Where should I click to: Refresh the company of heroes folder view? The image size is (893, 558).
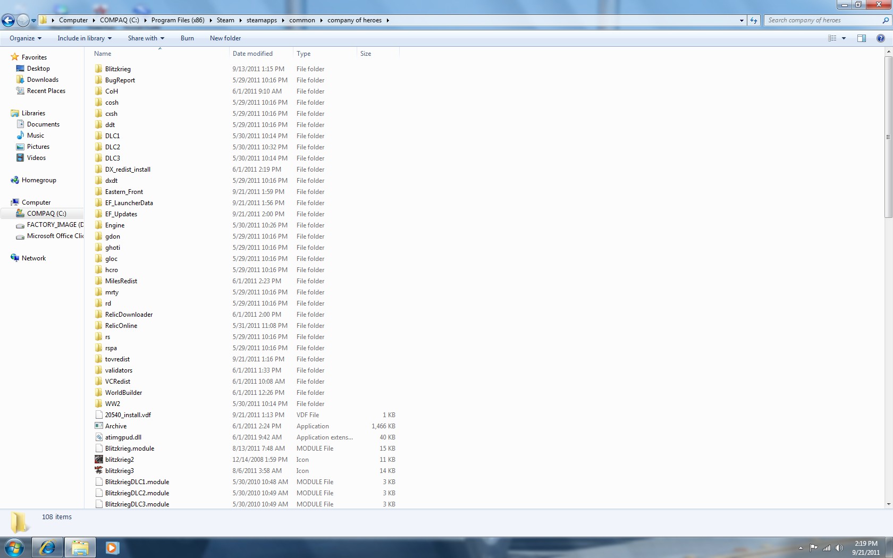754,20
